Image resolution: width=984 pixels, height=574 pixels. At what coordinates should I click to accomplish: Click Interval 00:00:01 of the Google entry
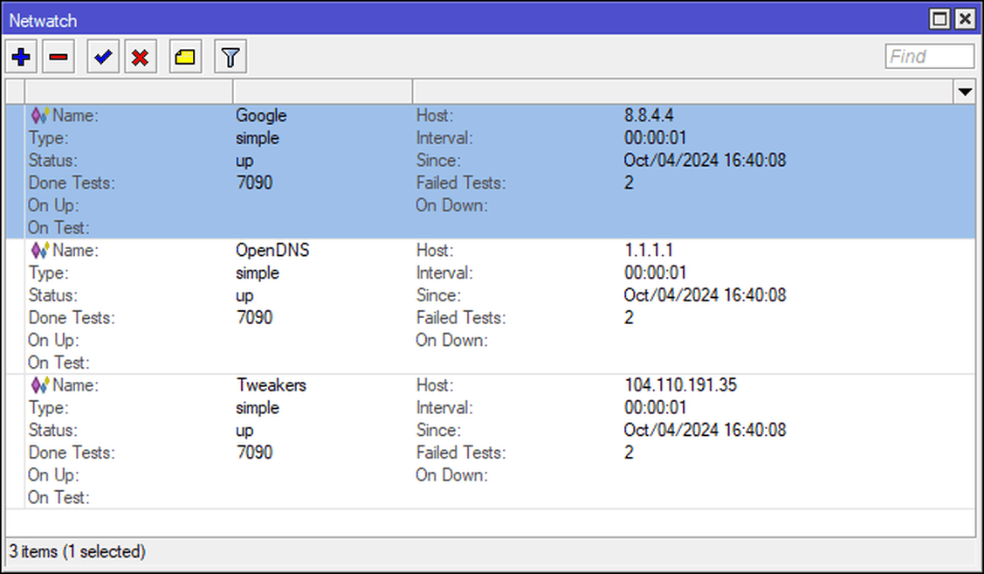[655, 138]
